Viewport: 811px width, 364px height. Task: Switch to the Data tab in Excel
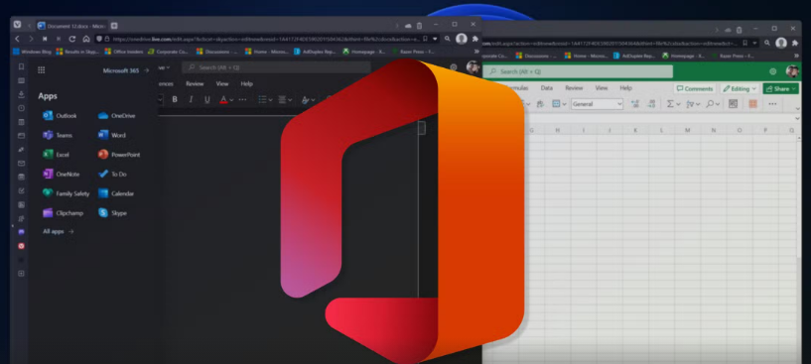pyautogui.click(x=547, y=88)
